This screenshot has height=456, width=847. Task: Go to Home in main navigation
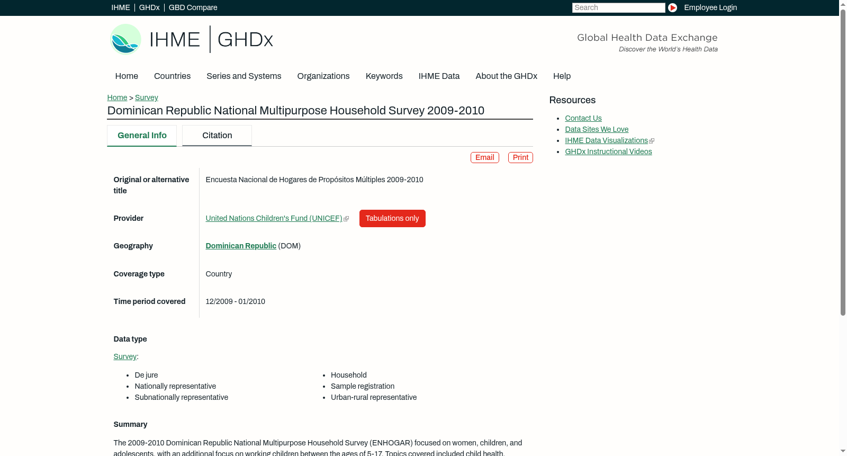pyautogui.click(x=127, y=76)
